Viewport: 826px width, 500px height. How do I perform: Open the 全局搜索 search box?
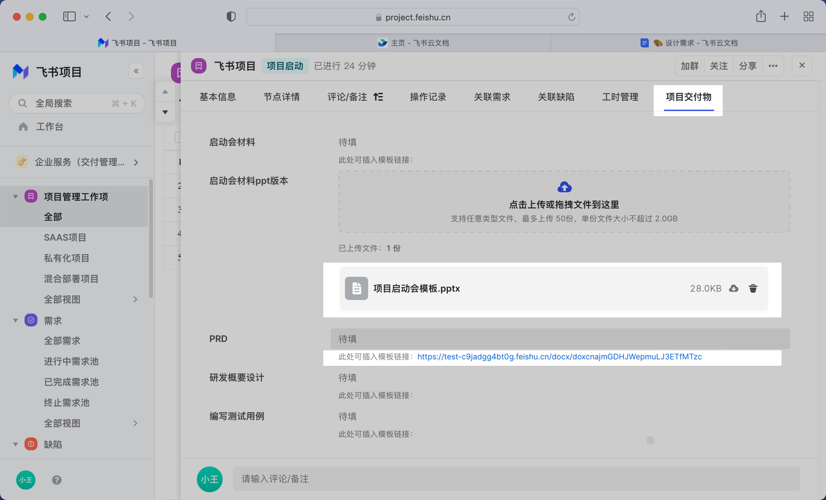click(77, 103)
